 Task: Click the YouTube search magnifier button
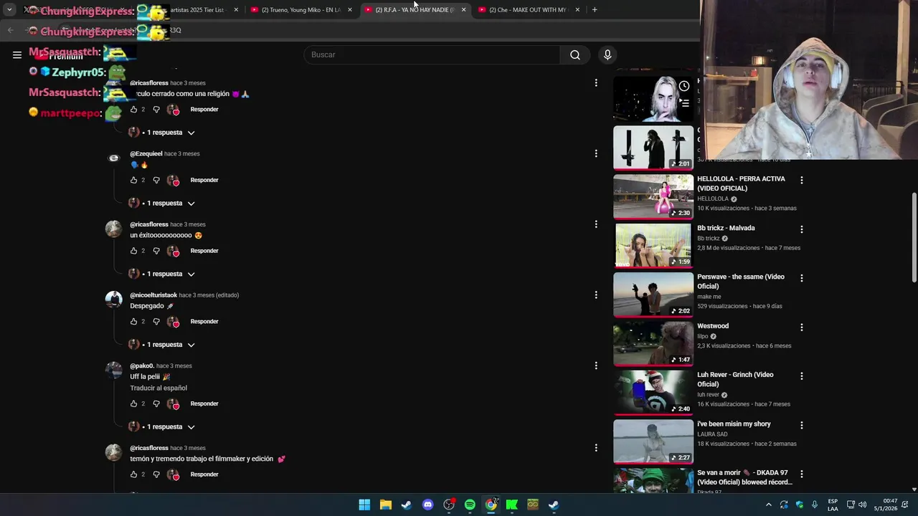pos(575,54)
